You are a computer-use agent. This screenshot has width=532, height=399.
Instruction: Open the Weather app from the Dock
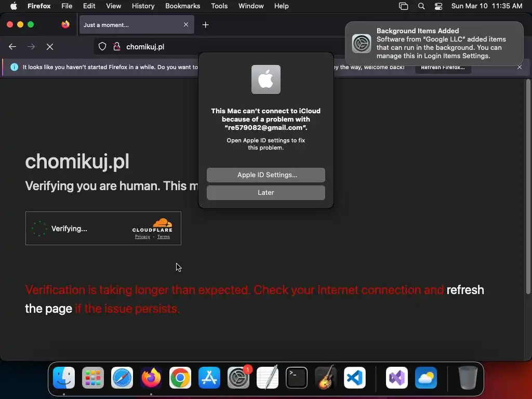426,378
